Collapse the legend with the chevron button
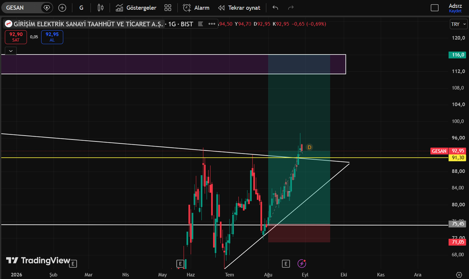Image resolution: width=469 pixels, height=279 pixels. pos(11,50)
